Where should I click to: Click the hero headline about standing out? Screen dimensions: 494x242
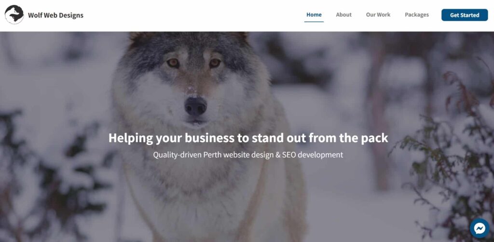[x=248, y=138]
